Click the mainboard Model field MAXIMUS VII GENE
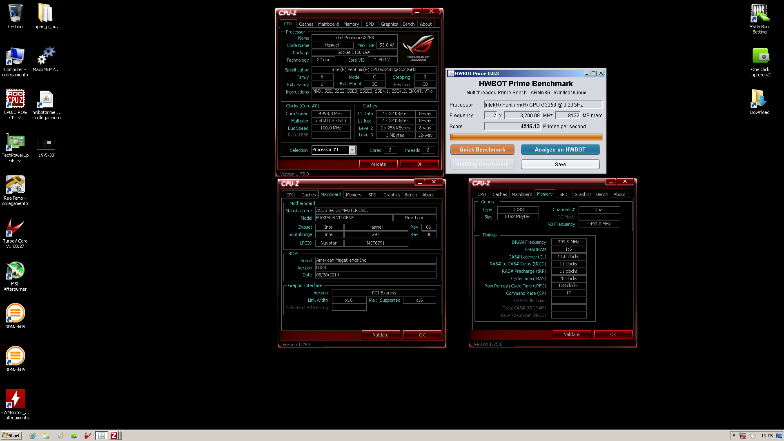784x441 pixels. (x=354, y=218)
